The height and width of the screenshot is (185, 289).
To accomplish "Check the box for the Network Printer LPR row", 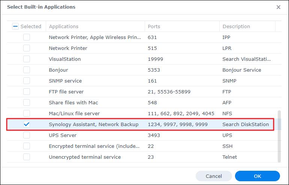I will tap(27, 48).
